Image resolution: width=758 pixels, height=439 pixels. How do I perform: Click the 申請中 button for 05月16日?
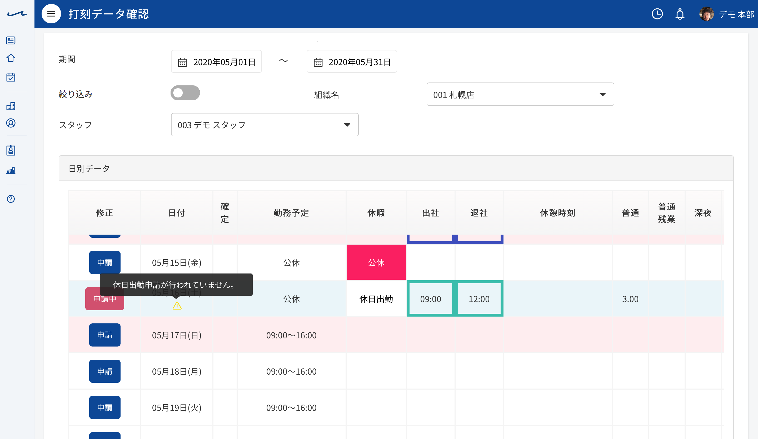[x=105, y=299]
